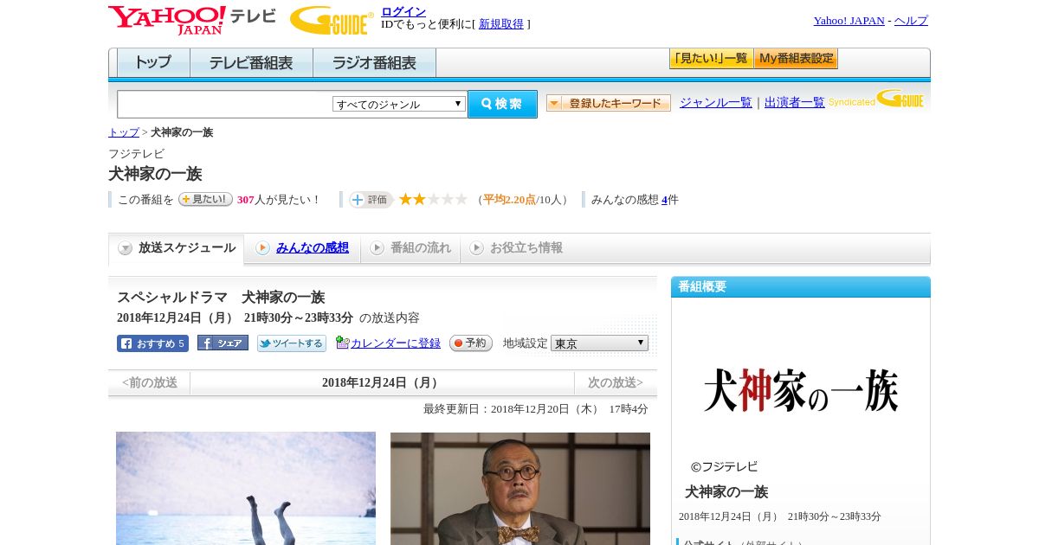Click the 見たい! plus button
Screen dimensions: 1039x545
(x=205, y=199)
